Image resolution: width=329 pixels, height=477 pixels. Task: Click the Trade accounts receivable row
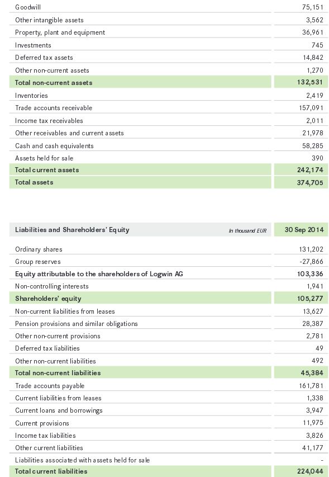169,108
